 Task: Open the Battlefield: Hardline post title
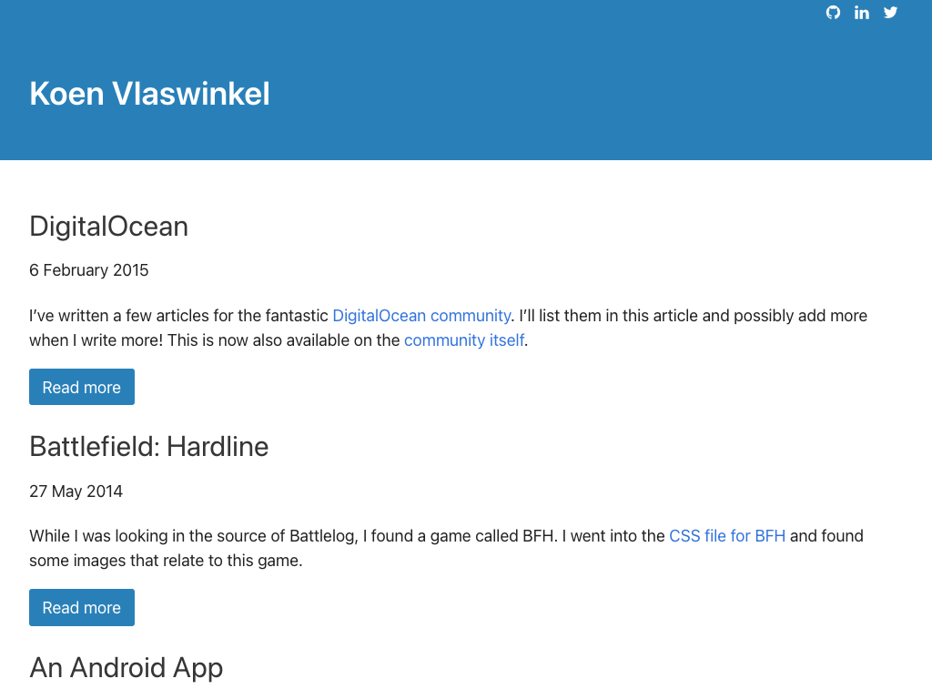(148, 446)
